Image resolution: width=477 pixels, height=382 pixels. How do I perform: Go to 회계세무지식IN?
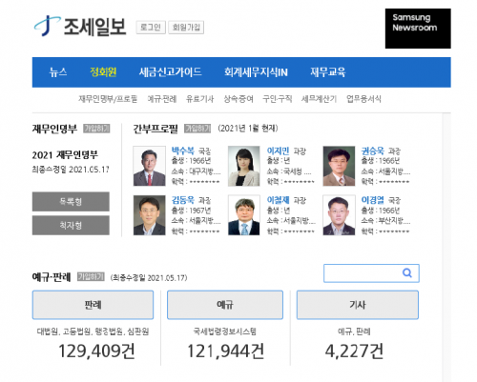(x=256, y=72)
